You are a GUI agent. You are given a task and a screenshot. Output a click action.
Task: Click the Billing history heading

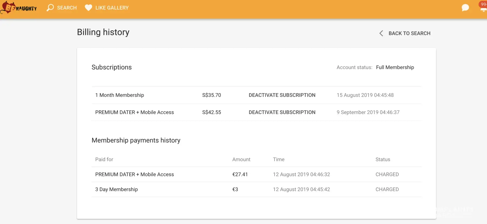103,32
